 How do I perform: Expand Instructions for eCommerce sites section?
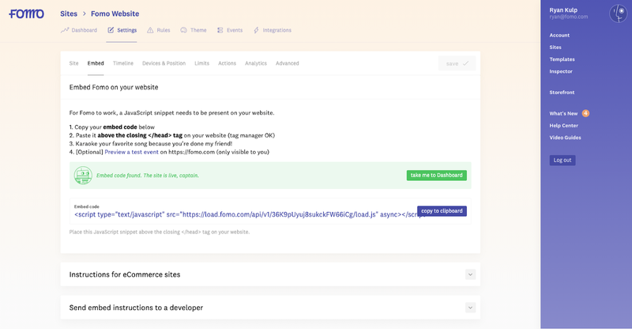pos(470,274)
